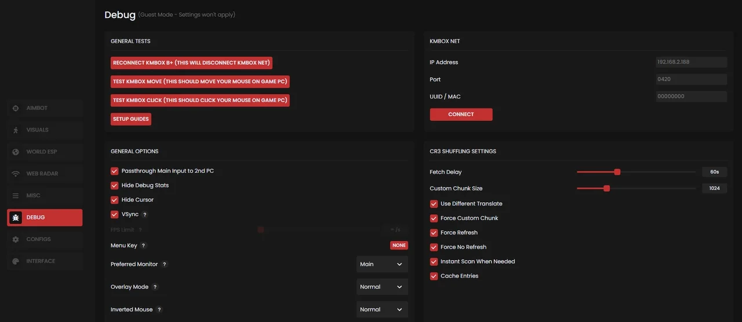Screen dimensions: 742x322
Task: Click the World ESP globe icon
Action: pos(16,152)
